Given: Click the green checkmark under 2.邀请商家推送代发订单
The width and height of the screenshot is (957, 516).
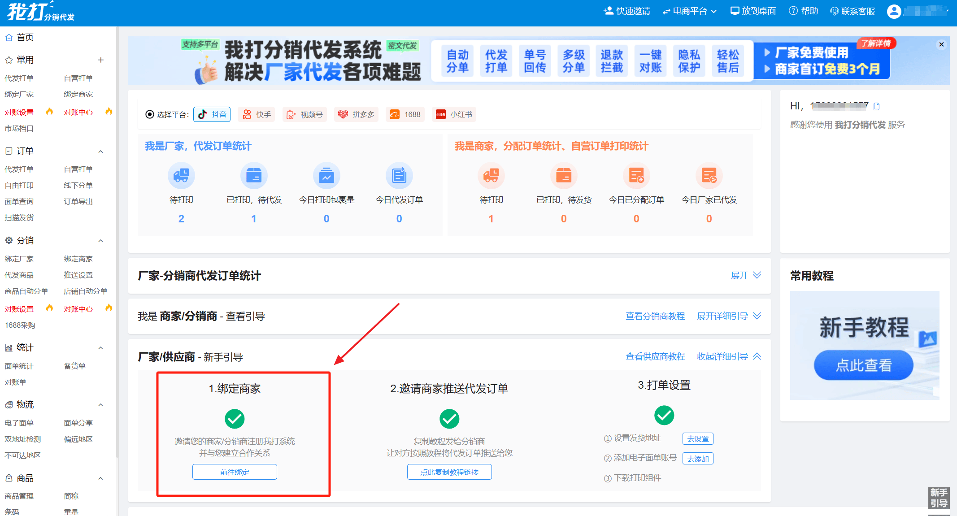Looking at the screenshot, I should 449,419.
